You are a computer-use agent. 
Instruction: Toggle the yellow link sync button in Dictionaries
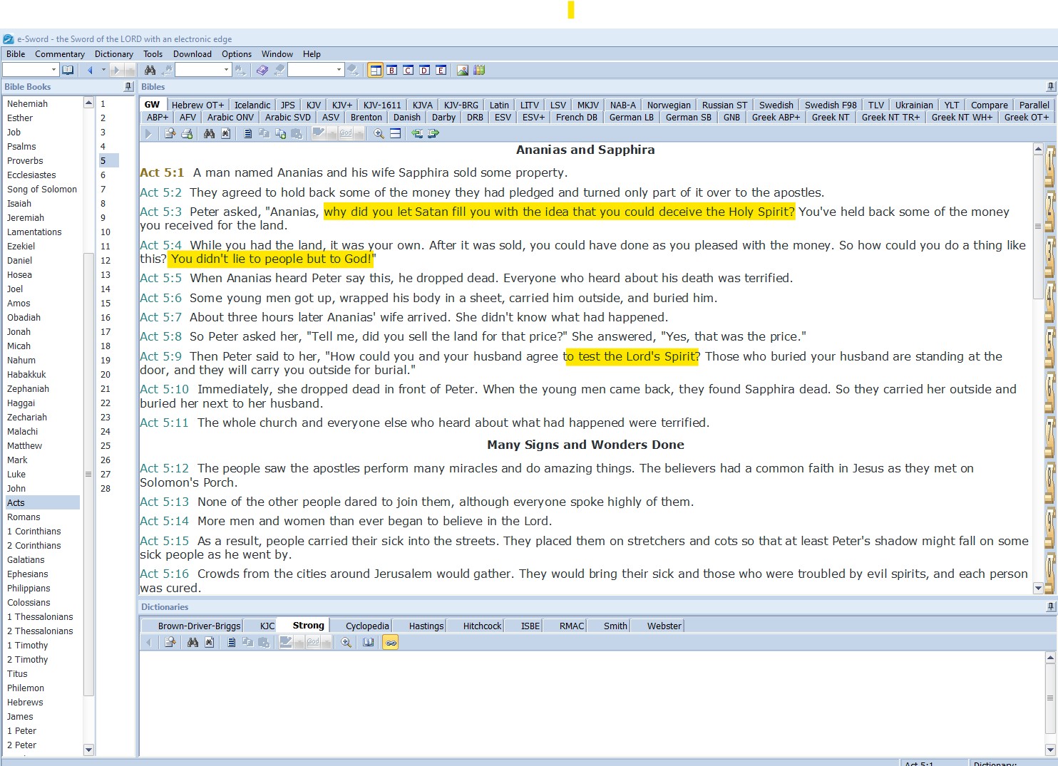390,642
